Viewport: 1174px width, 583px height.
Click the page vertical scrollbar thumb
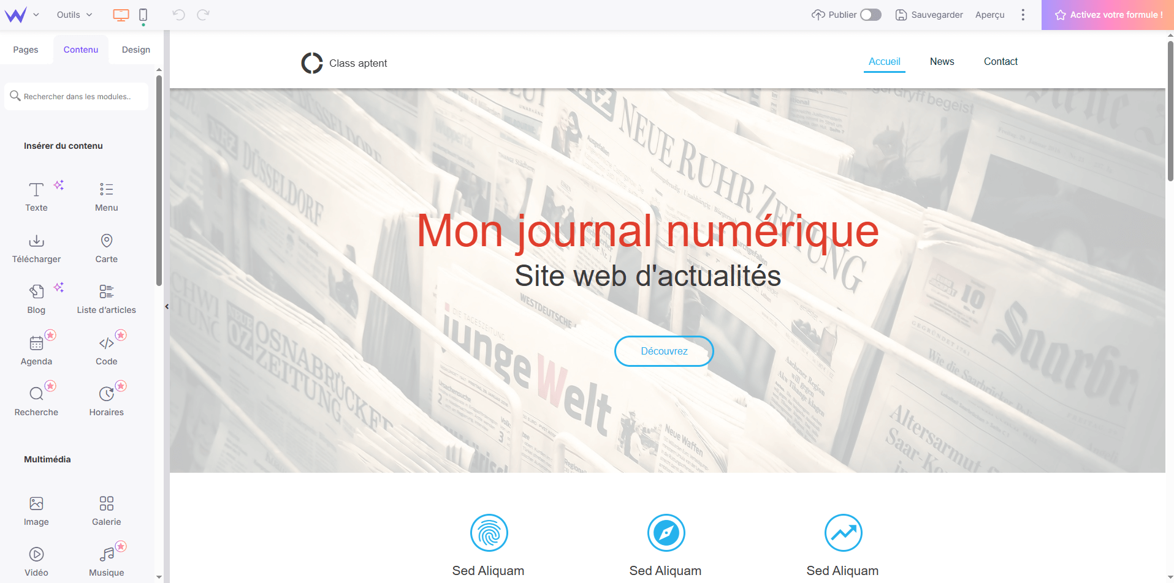(1170, 110)
